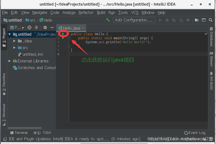Image resolution: width=216 pixels, height=144 pixels.
Task: Click src breadcrumb in navigation bar
Action: pos(30,20)
